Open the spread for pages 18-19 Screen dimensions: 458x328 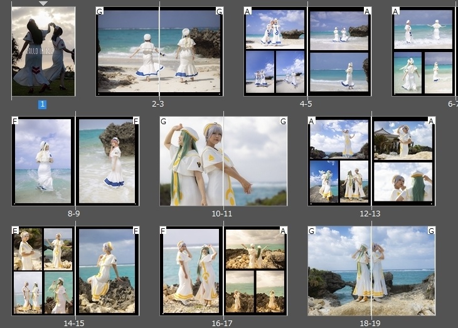tap(371, 271)
